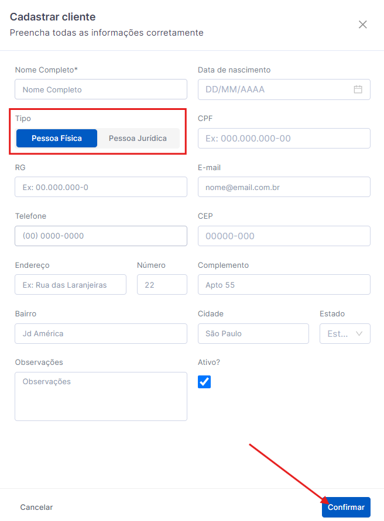
Task: Select the Complemento input field
Action: [284, 285]
